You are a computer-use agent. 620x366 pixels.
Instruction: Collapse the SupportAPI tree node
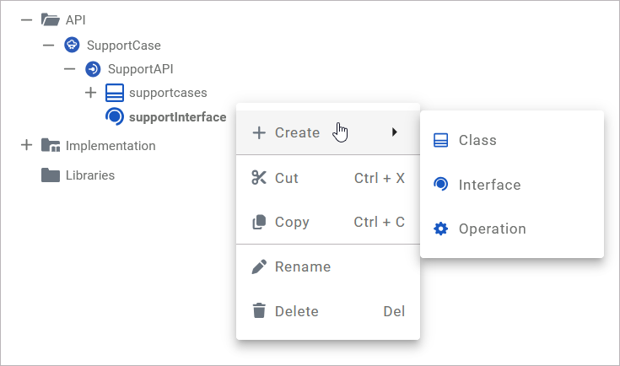[70, 68]
